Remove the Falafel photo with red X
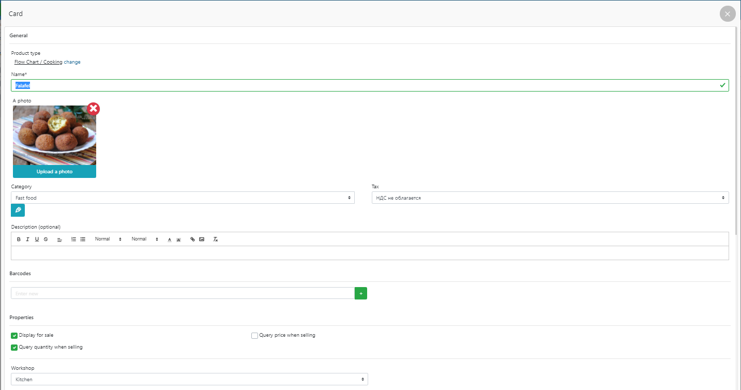This screenshot has height=390, width=741. point(94,109)
